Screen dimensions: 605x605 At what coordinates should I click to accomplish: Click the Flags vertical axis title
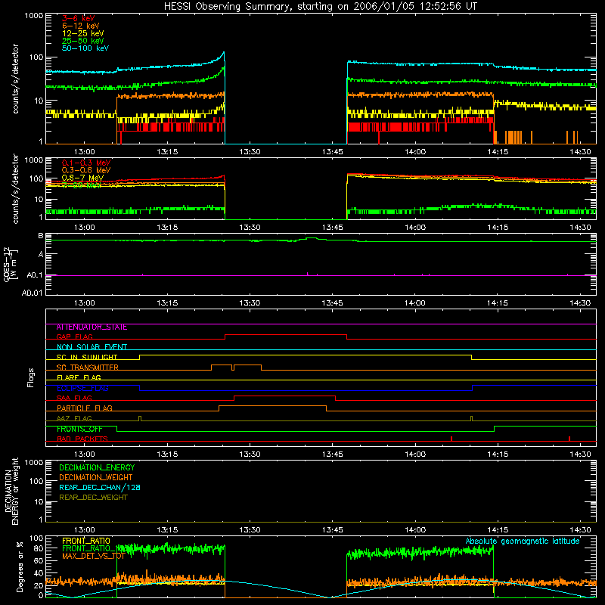click(30, 377)
